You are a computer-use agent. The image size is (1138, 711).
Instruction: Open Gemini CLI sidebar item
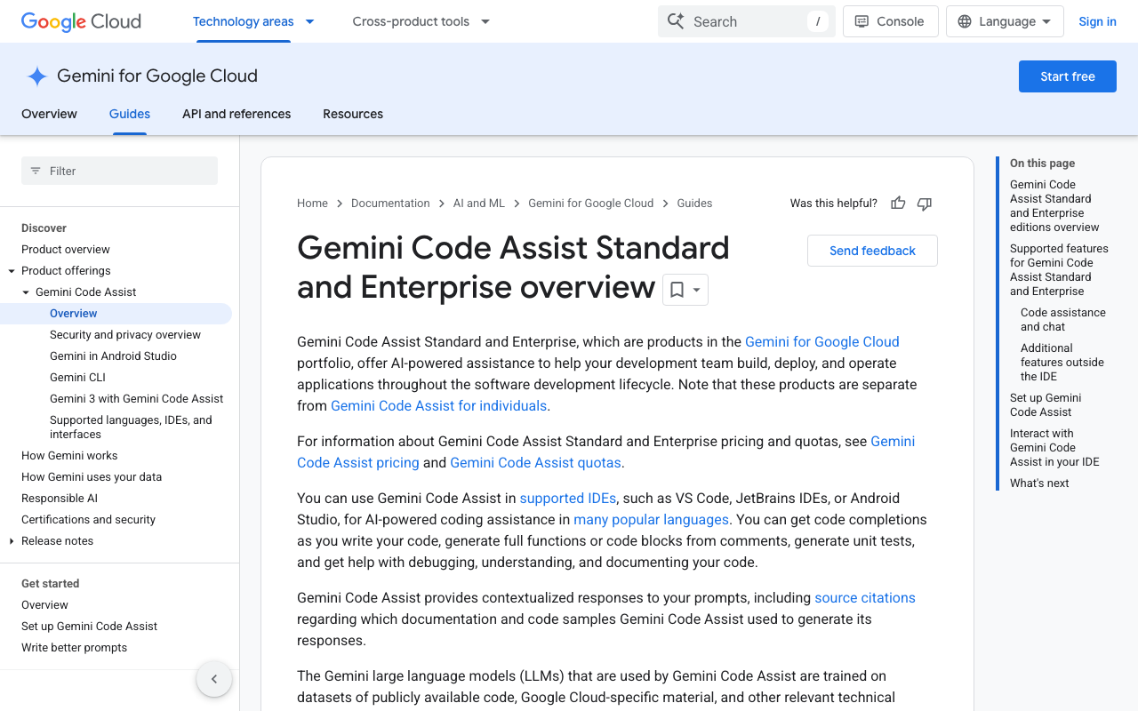(77, 378)
